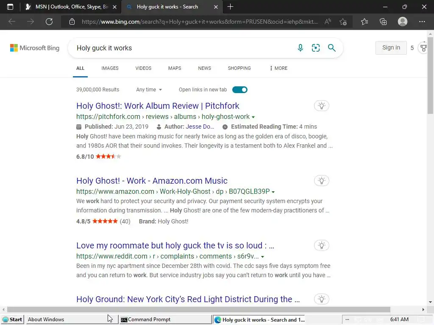Click the microphone voice search icon

click(x=300, y=48)
